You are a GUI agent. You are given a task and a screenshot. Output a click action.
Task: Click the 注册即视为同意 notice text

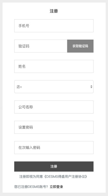pos(31,177)
